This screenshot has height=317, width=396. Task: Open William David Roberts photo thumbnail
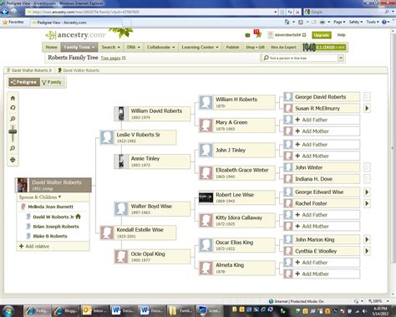click(x=121, y=114)
